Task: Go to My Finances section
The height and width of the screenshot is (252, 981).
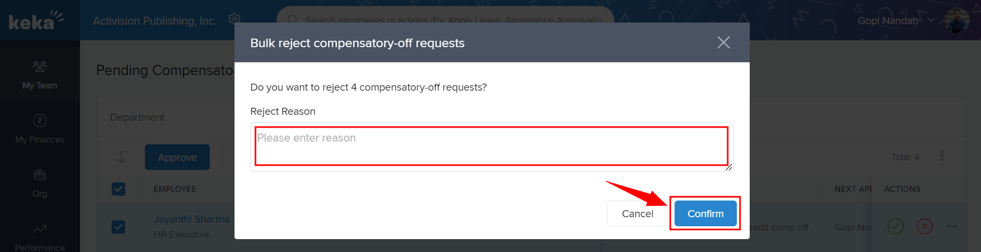Action: pyautogui.click(x=40, y=129)
